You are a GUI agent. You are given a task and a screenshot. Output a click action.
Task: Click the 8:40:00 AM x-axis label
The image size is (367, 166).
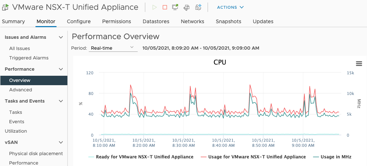coord(223,143)
